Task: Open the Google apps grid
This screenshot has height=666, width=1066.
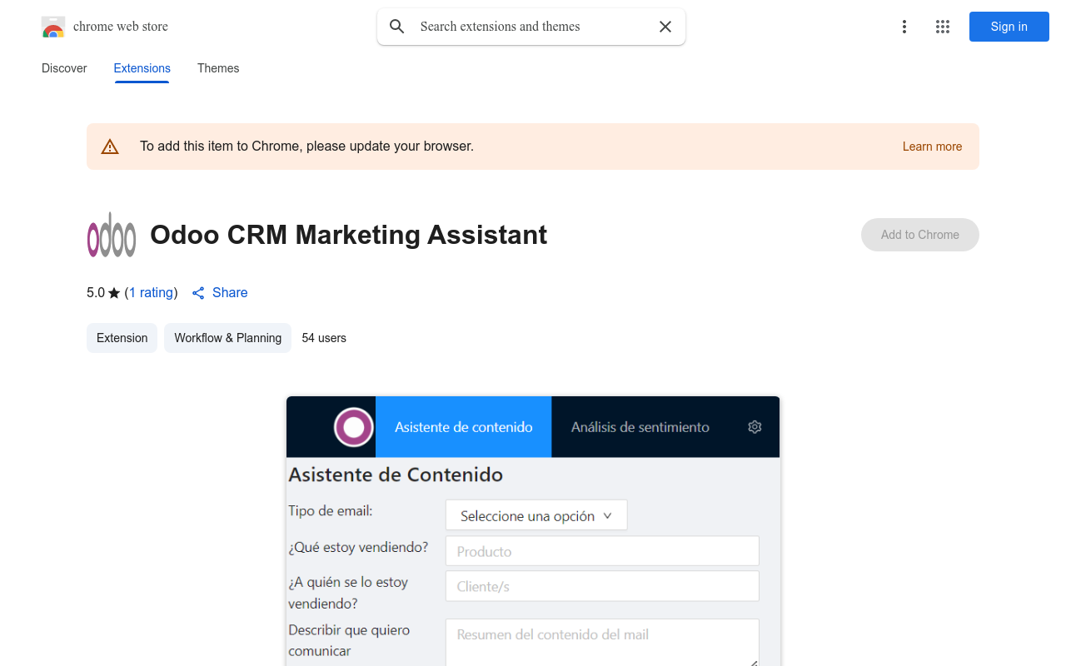Action: [x=943, y=27]
